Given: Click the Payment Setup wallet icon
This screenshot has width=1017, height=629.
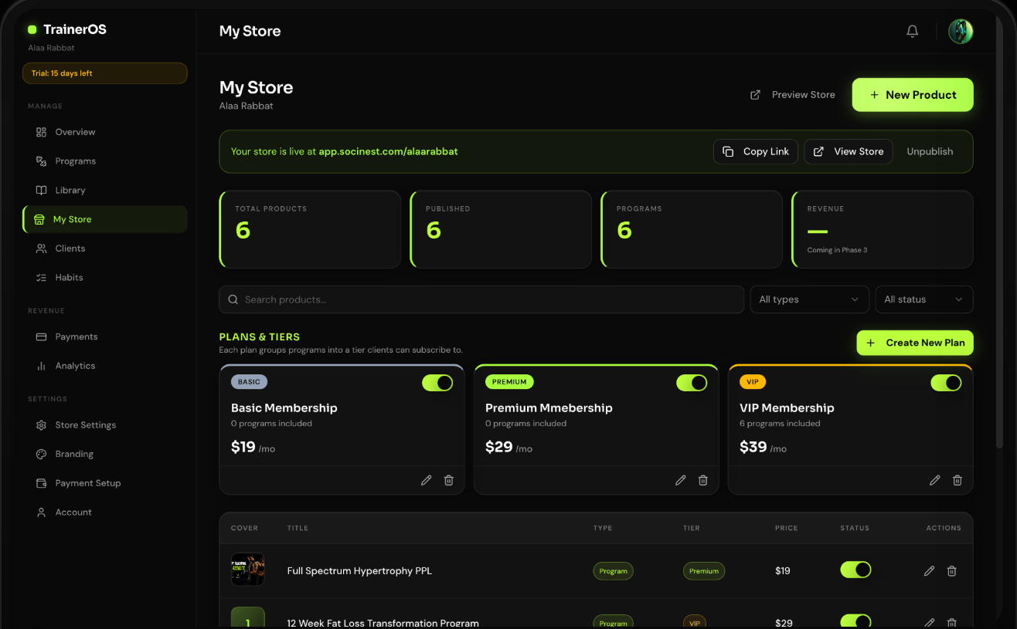Looking at the screenshot, I should 41,483.
